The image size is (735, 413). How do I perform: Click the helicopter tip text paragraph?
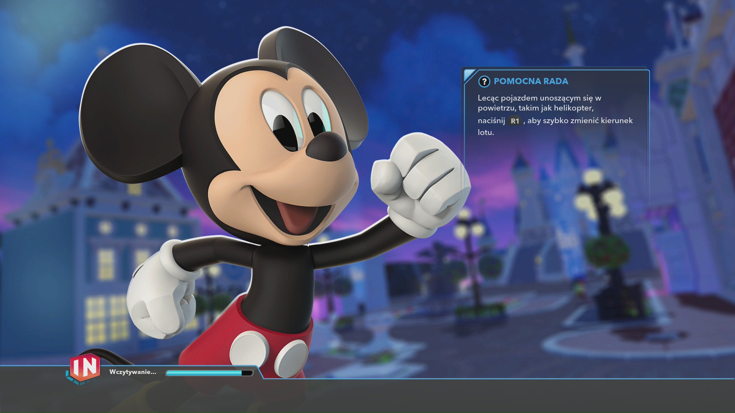pos(554,115)
